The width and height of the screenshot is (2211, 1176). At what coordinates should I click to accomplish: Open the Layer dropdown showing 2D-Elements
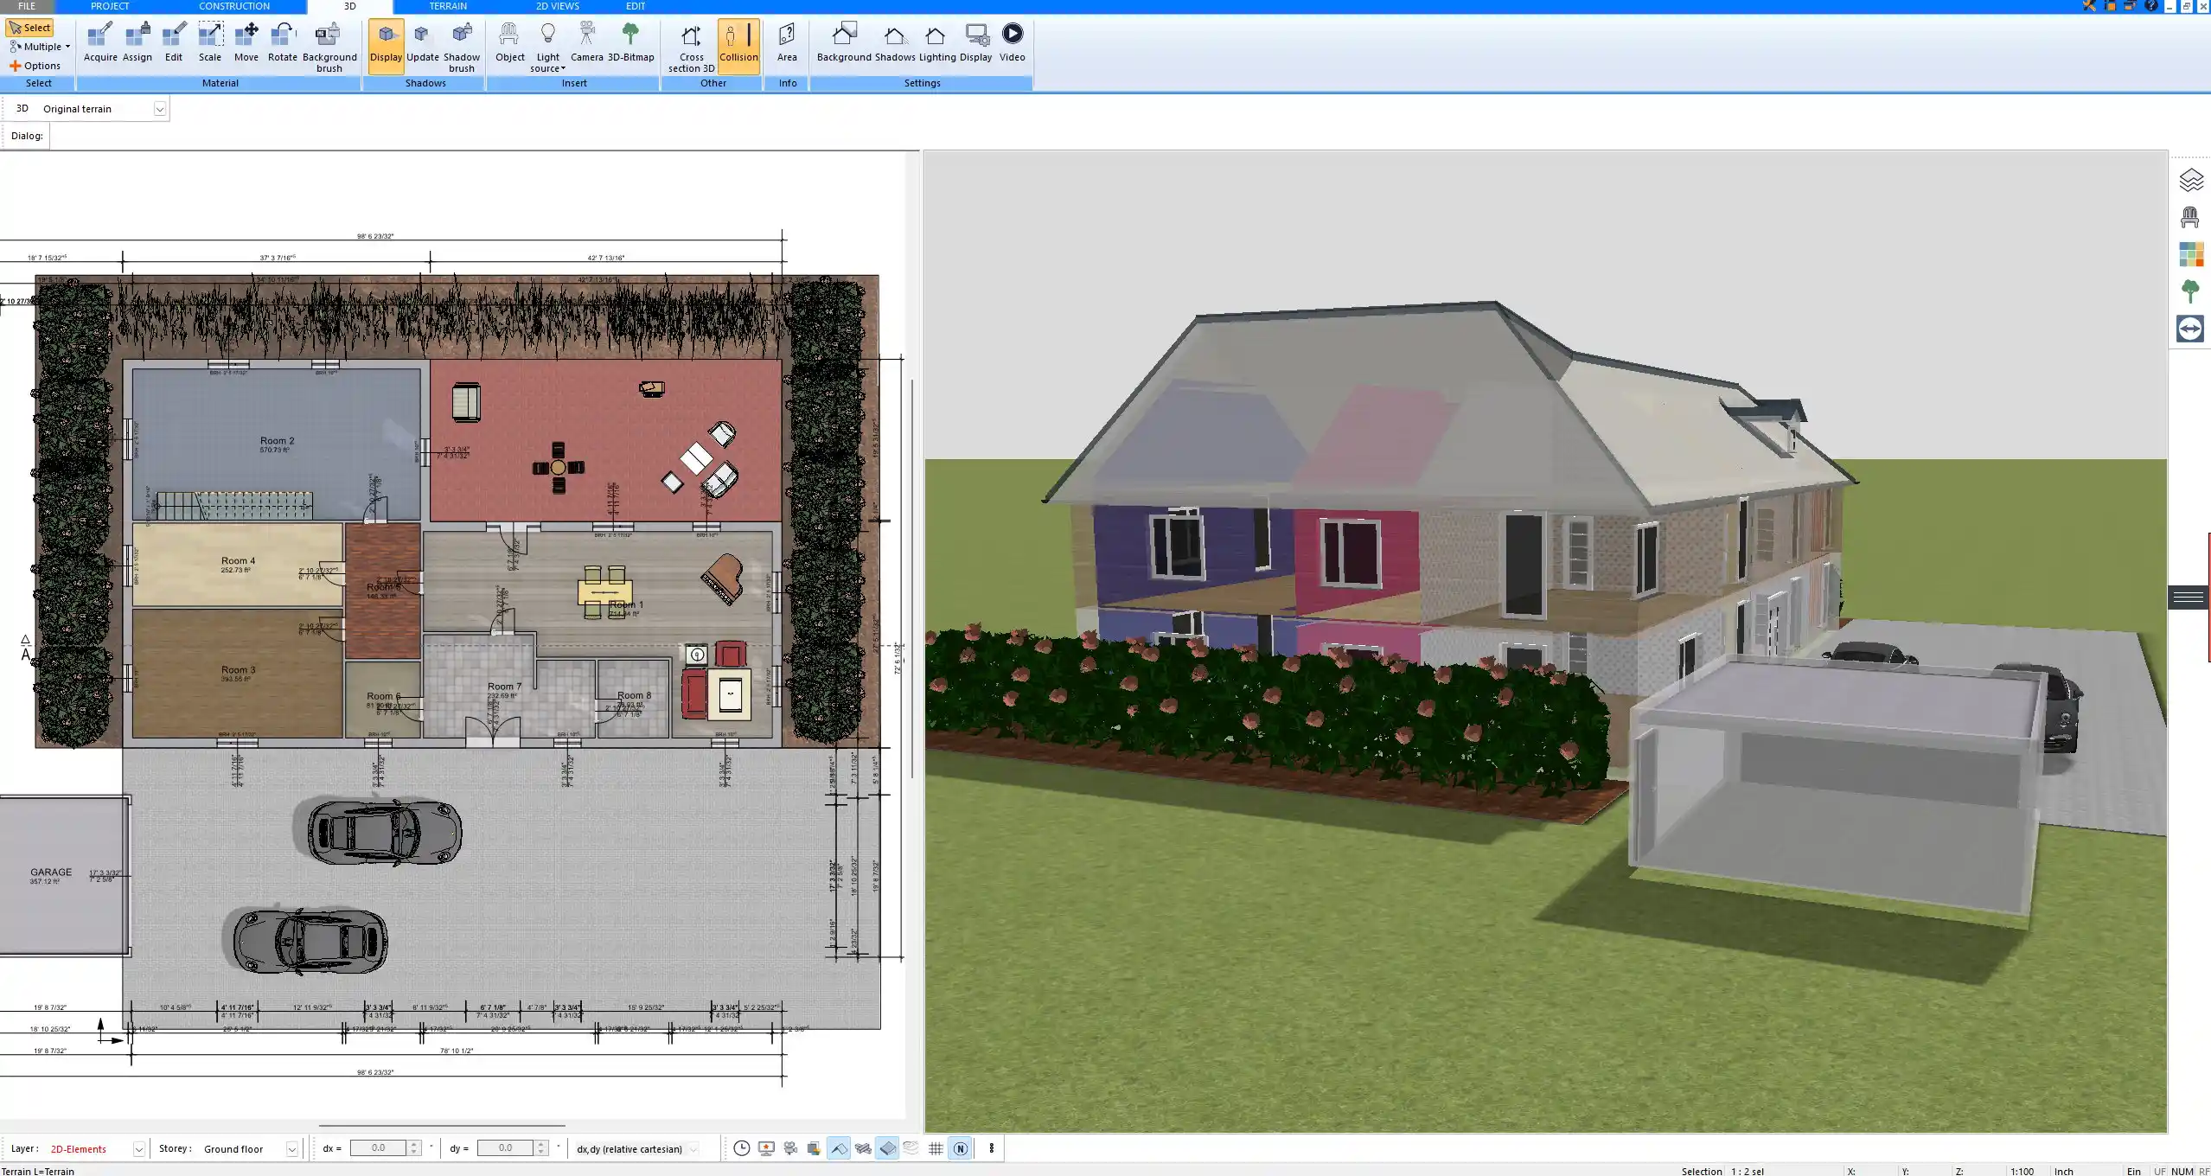pyautogui.click(x=138, y=1148)
